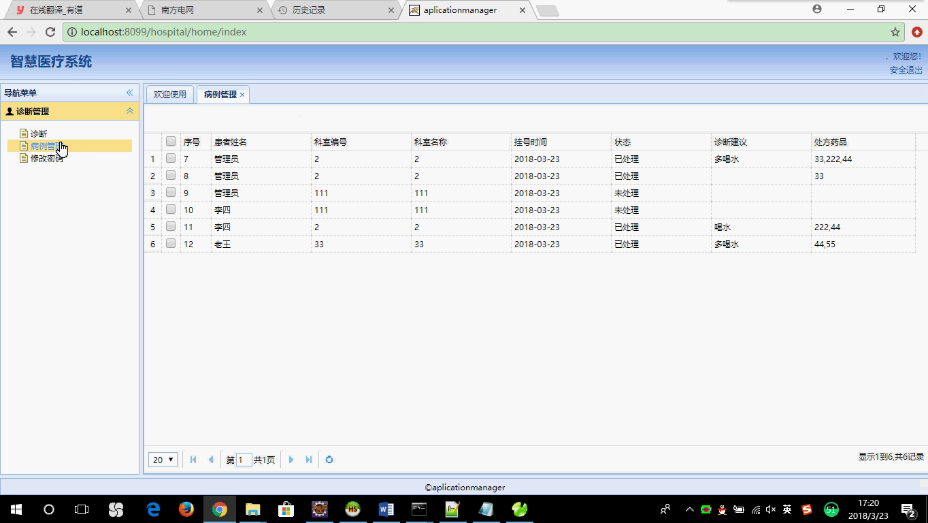Go to next page of grid
This screenshot has width=928, height=523.
pyautogui.click(x=291, y=460)
